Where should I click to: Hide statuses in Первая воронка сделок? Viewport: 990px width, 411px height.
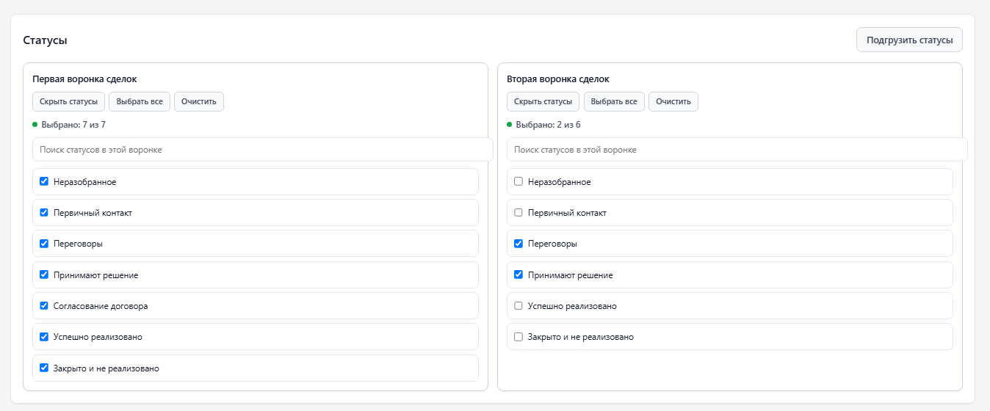coord(68,101)
